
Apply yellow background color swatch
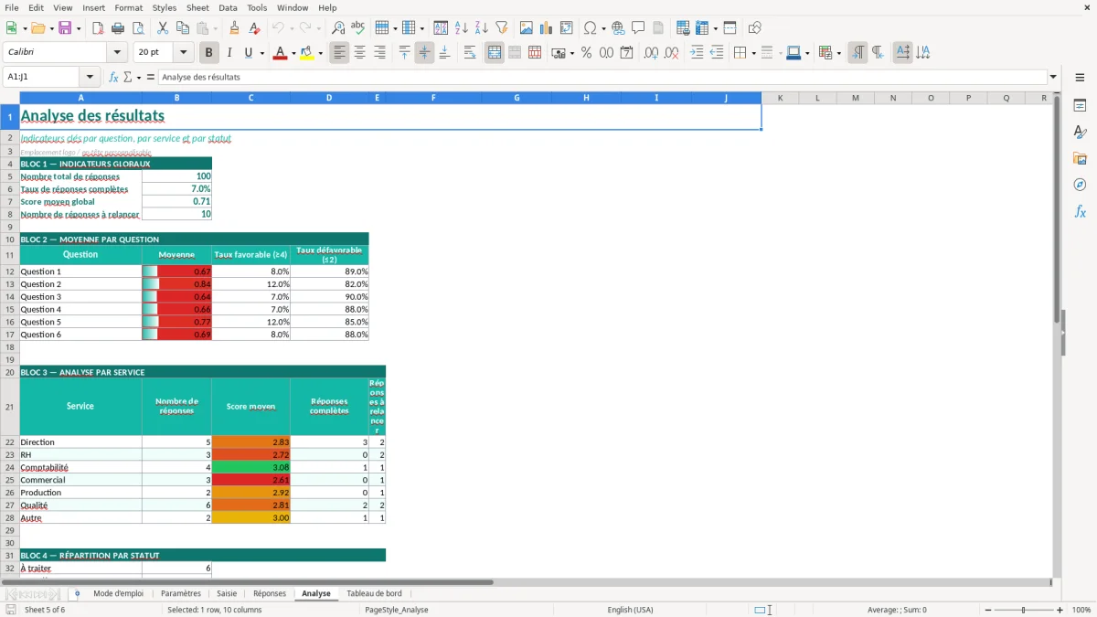[307, 53]
